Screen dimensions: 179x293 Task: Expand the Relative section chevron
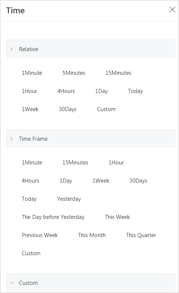tap(11, 49)
